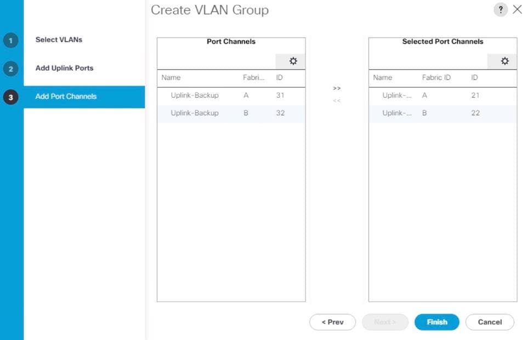Close the Create VLAN Group dialog
Viewport: 527px width, 340px height.
(517, 9)
